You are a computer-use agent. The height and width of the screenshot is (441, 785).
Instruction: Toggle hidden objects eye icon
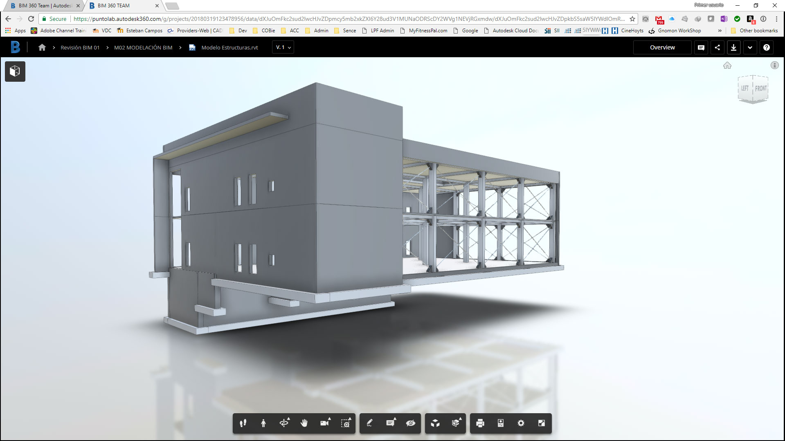411,423
